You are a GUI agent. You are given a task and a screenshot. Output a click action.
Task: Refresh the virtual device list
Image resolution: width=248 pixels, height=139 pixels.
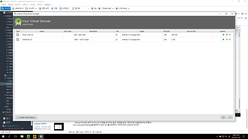click(223, 117)
